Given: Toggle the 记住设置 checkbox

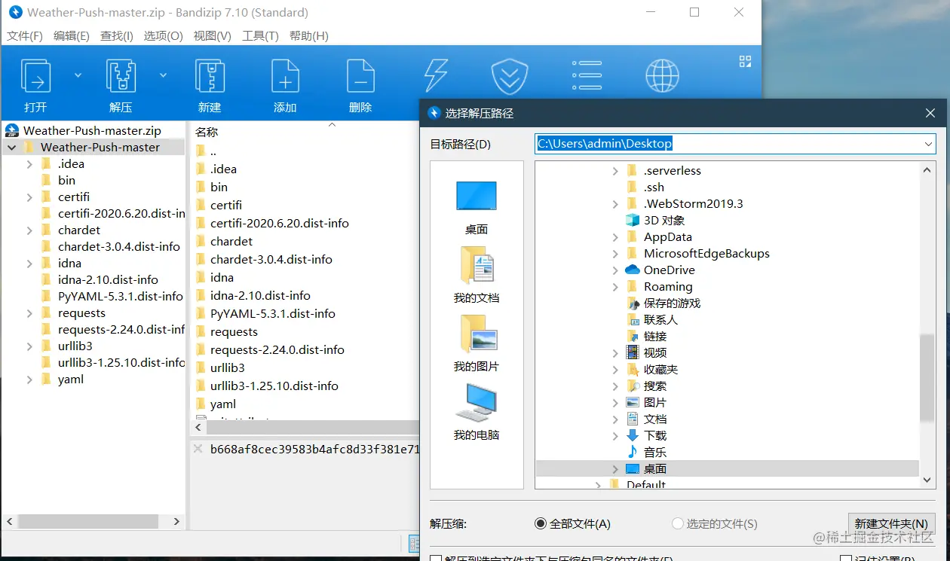Looking at the screenshot, I should tap(846, 559).
